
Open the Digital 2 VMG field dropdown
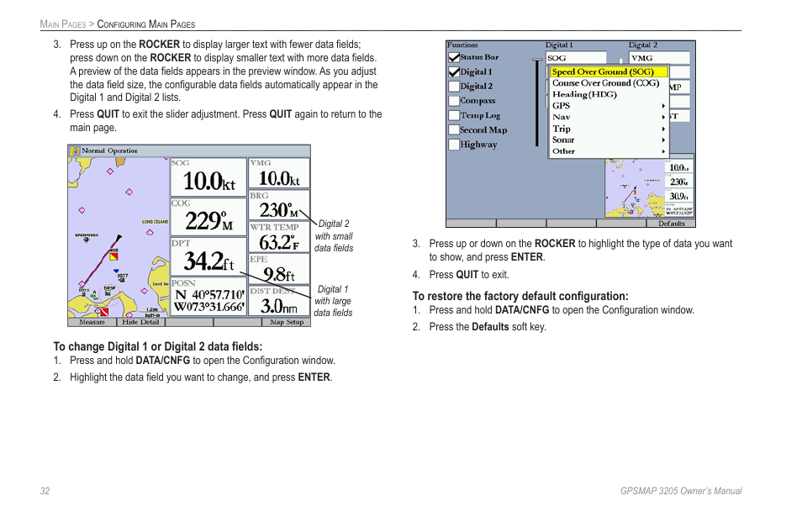[659, 58]
